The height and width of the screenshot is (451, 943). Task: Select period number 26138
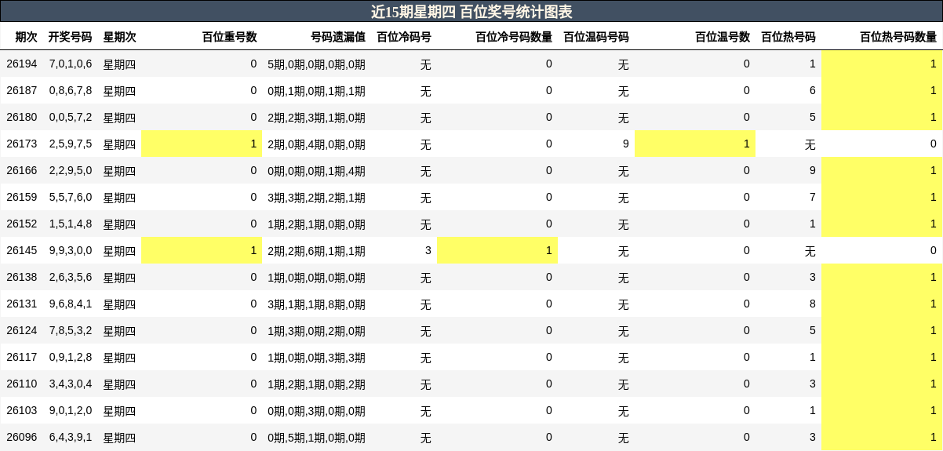click(22, 277)
